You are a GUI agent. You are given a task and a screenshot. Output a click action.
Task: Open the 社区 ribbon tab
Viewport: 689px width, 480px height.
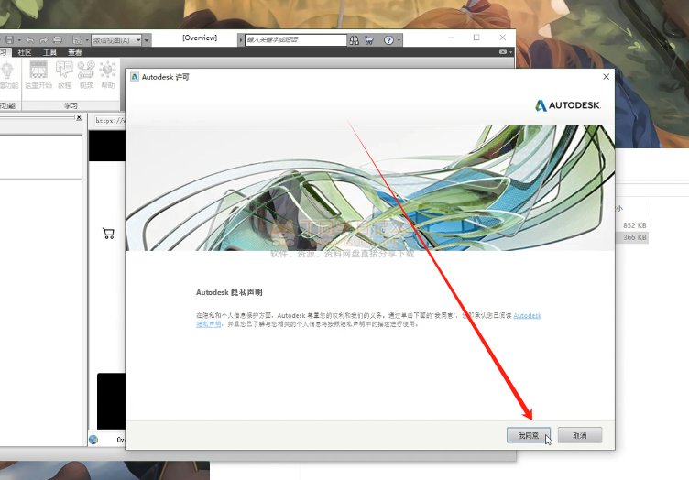[x=25, y=53]
